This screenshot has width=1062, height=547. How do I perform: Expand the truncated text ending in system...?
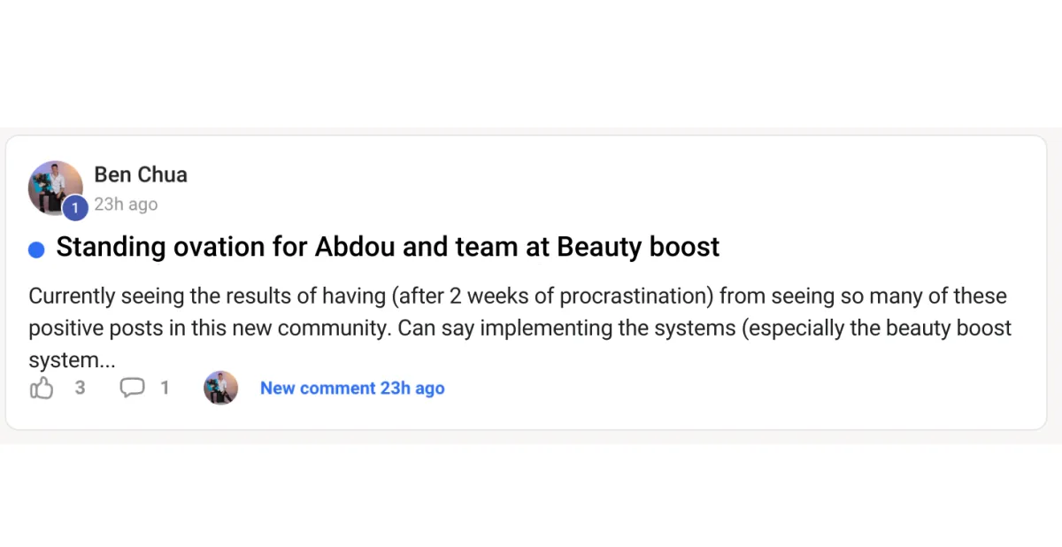pyautogui.click(x=73, y=360)
